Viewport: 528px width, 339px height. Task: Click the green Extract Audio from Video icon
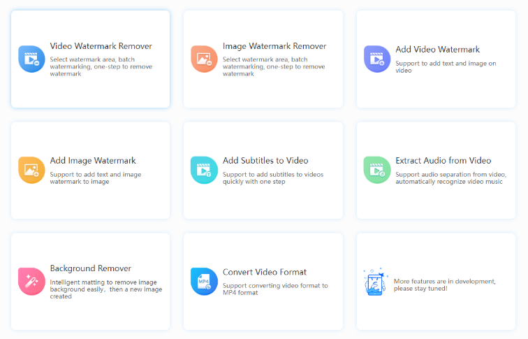click(x=377, y=170)
